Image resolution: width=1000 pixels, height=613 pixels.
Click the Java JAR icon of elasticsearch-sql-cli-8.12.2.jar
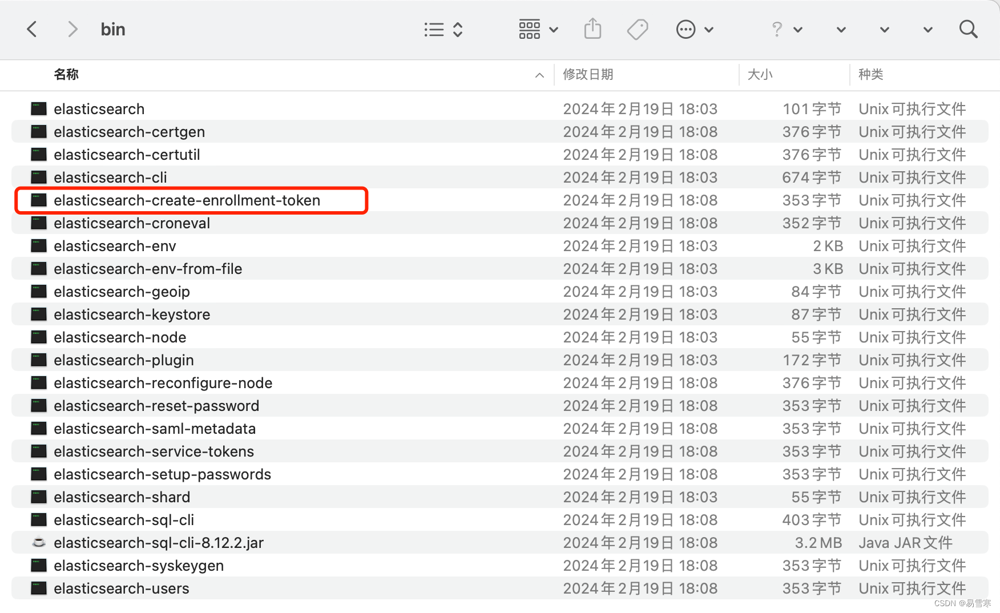pyautogui.click(x=38, y=542)
